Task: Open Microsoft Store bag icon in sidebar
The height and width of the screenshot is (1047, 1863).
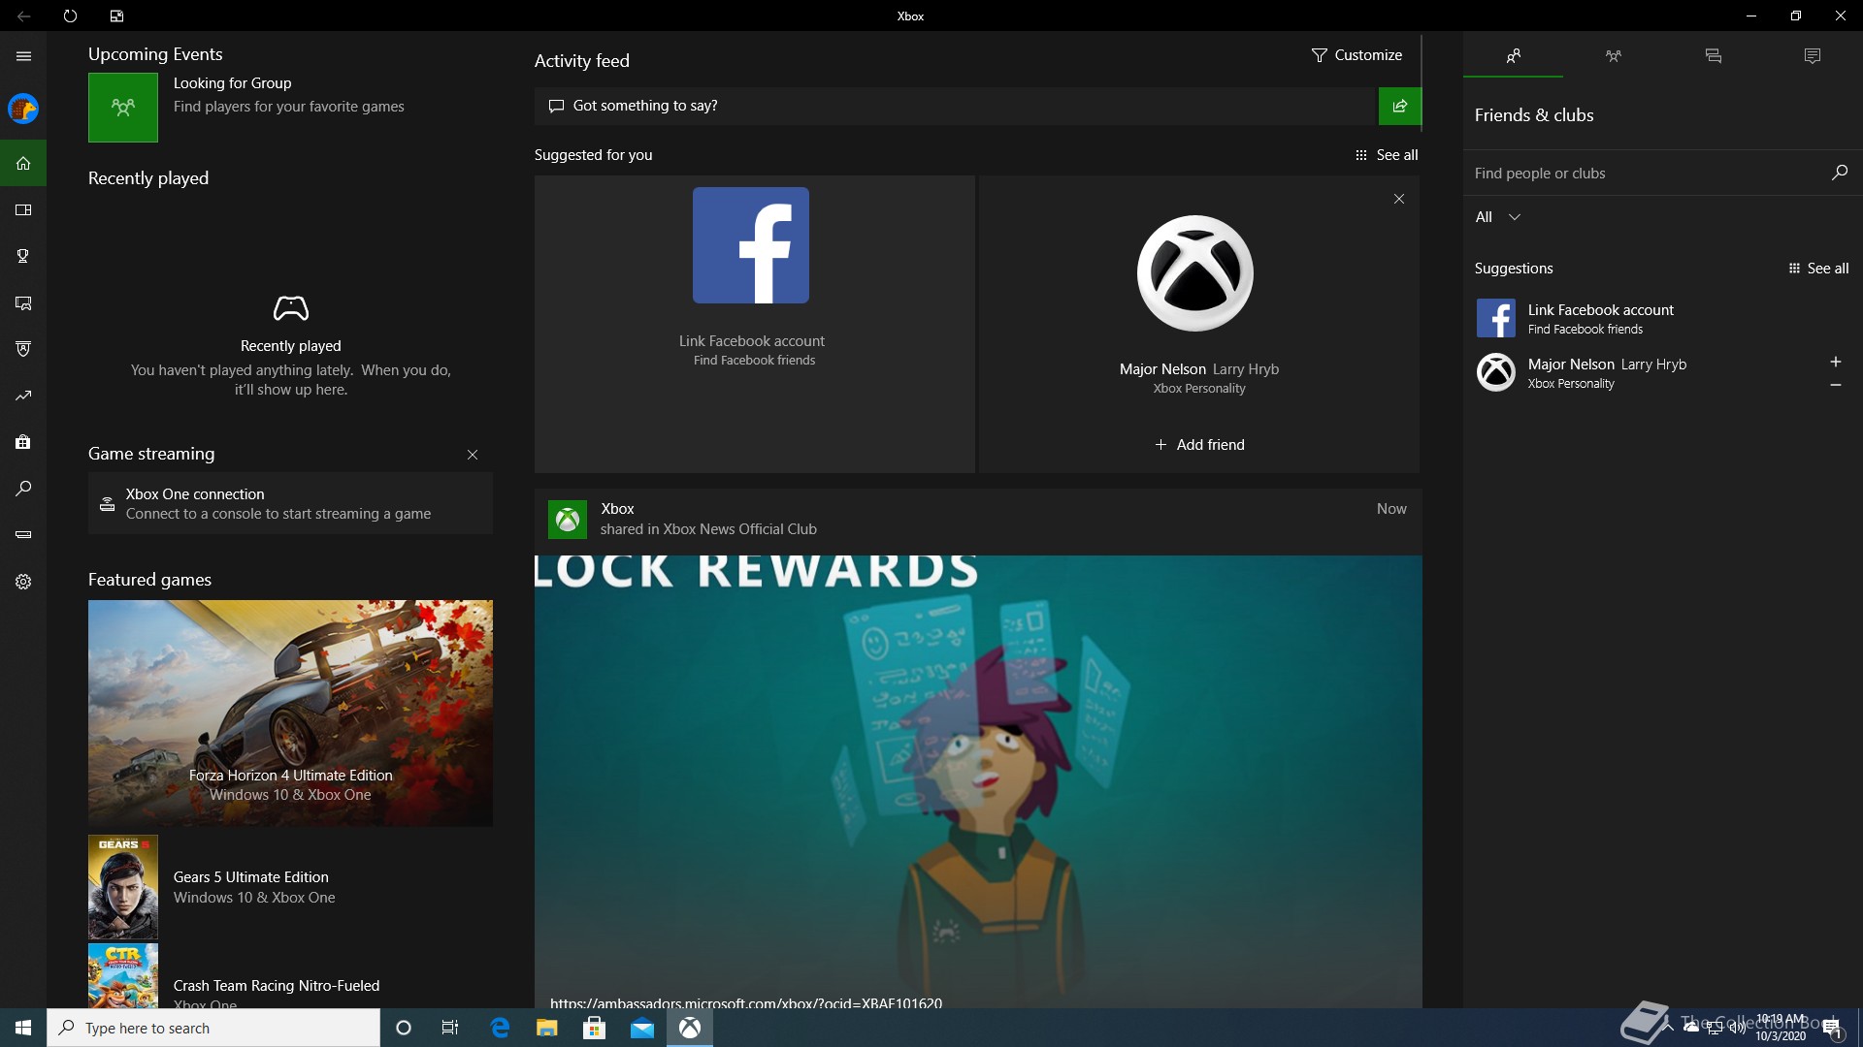Action: tap(23, 442)
